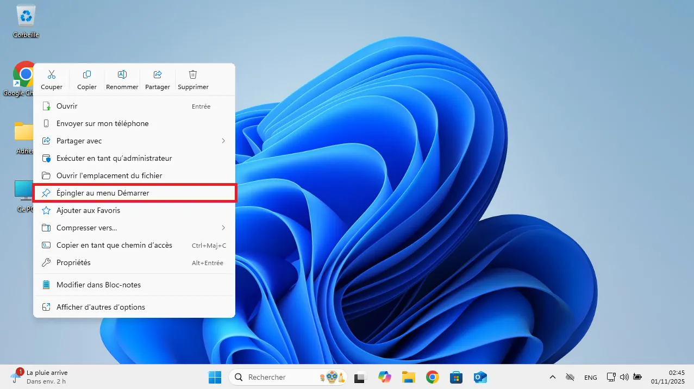Viewport: 694px width, 389px height.
Task: Click the Supprimer trash icon
Action: (x=192, y=74)
